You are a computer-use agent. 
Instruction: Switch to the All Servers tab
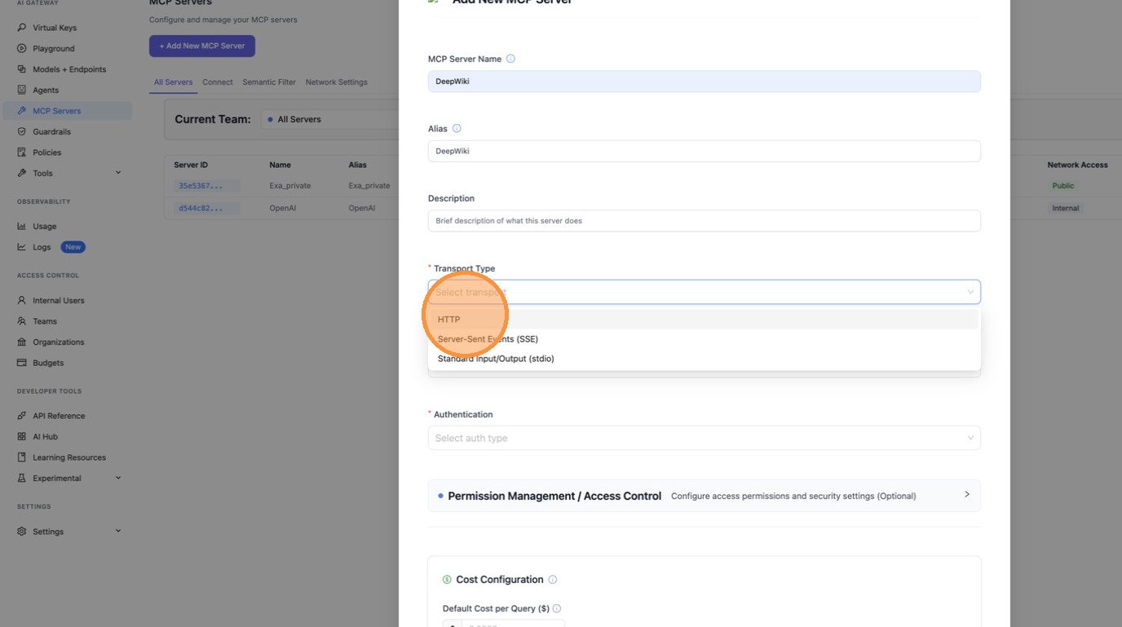(173, 82)
